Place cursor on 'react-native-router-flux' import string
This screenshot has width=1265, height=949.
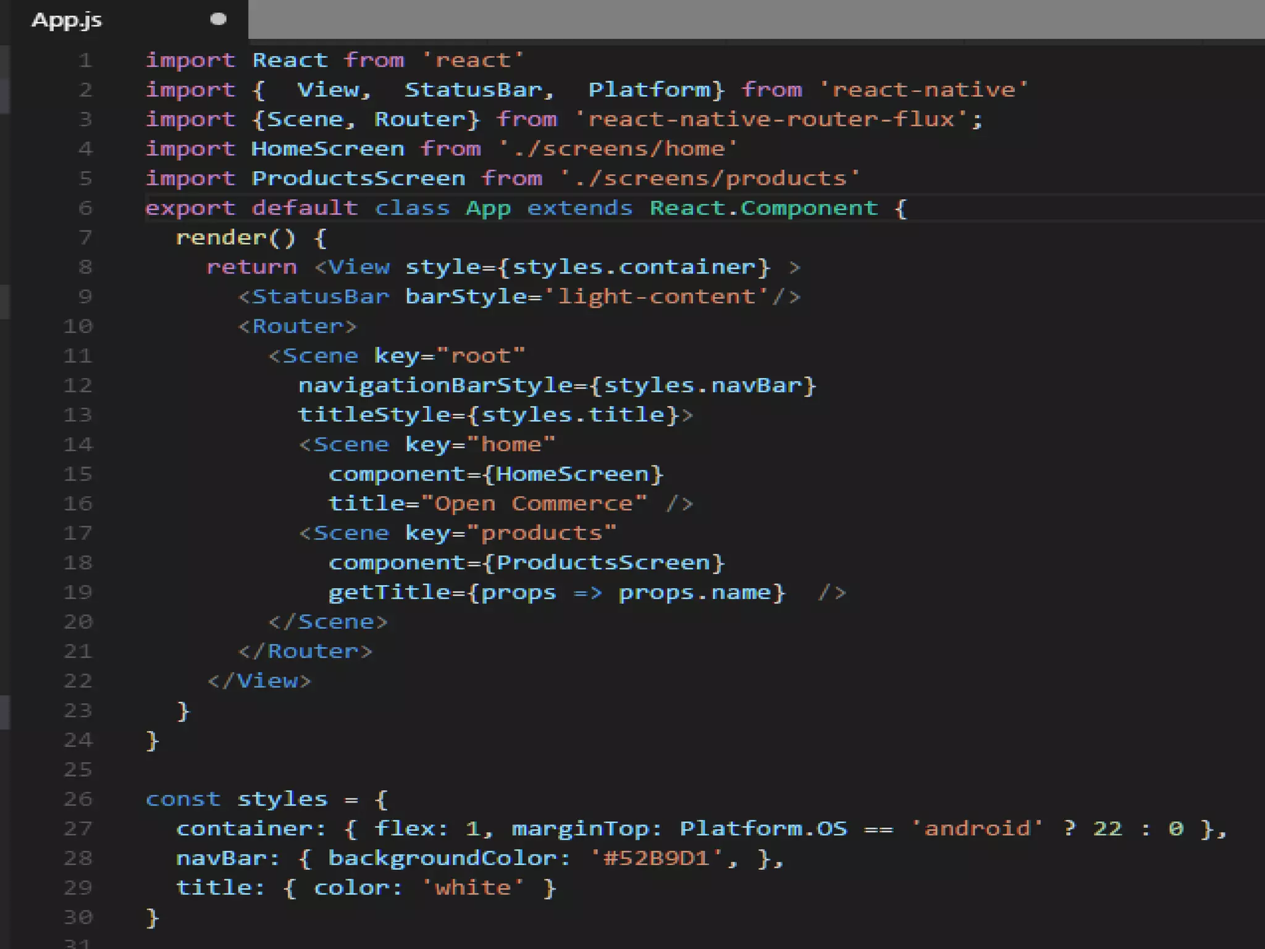click(x=770, y=119)
